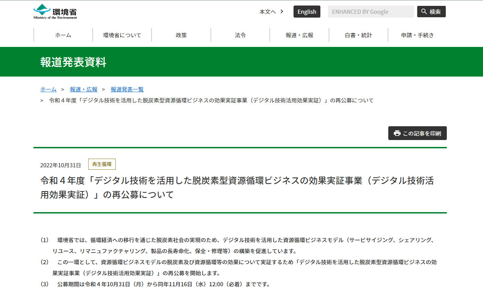
Task: Open the 報道発表一覧 breadcrumb link
Action: [x=127, y=89]
